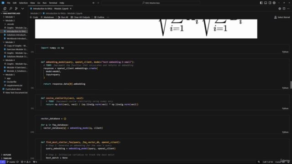Collapse the Module 4 folder

click(x=10, y=60)
